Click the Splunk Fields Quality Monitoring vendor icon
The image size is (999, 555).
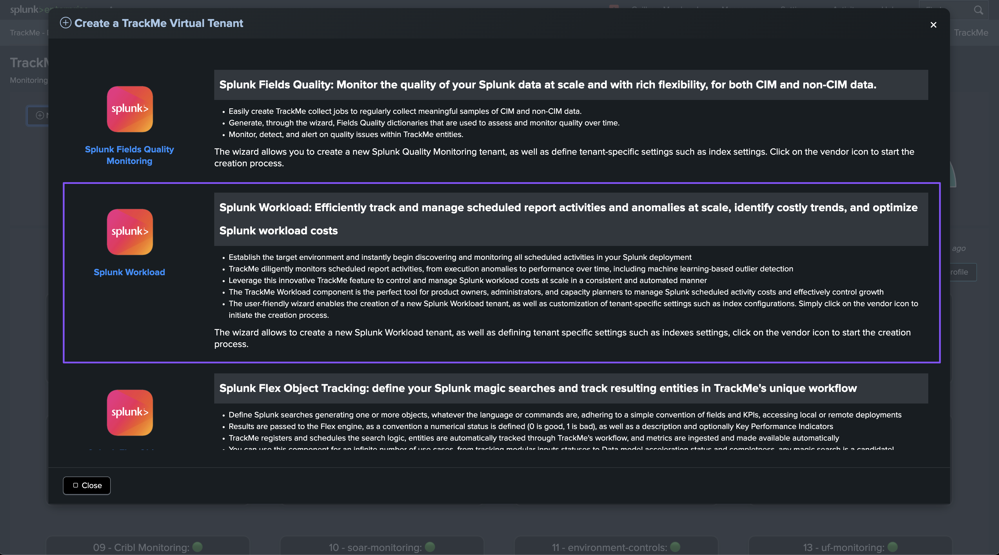click(130, 109)
